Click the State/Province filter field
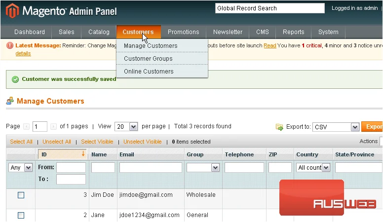The image size is (383, 222). point(359,168)
